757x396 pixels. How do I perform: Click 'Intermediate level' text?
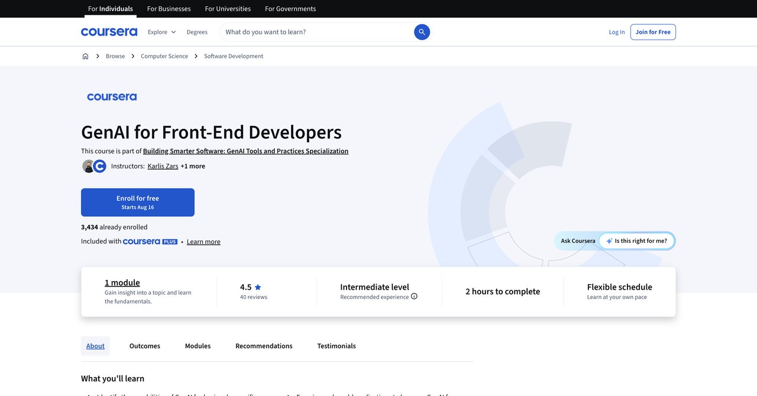point(374,287)
